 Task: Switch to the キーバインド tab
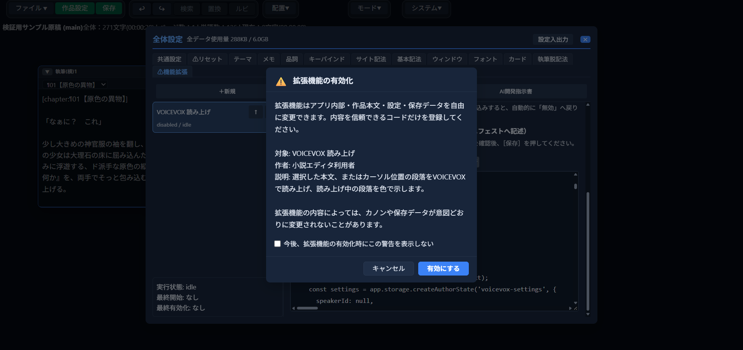coord(327,59)
